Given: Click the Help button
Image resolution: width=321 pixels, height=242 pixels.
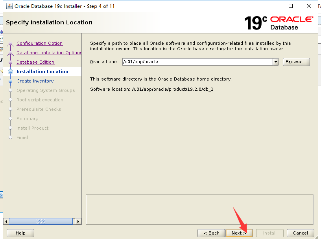Looking at the screenshot, I should coord(20,233).
